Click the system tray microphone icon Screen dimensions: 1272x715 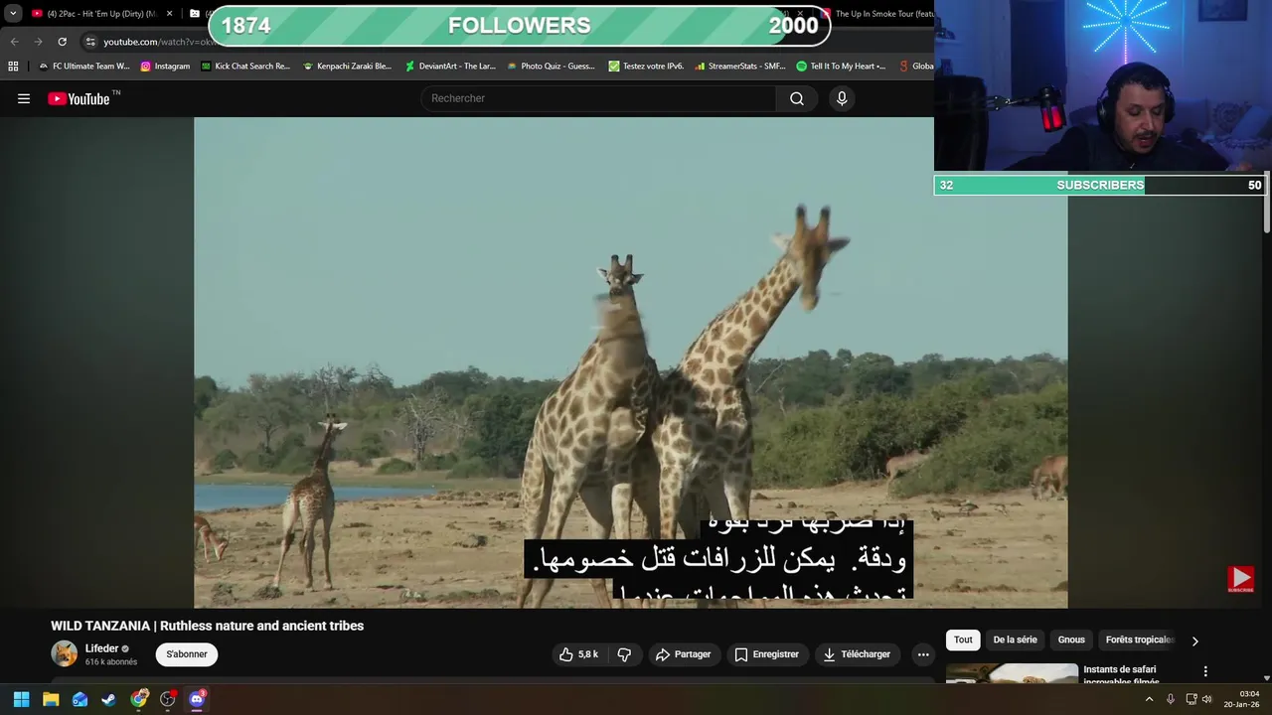click(1171, 699)
